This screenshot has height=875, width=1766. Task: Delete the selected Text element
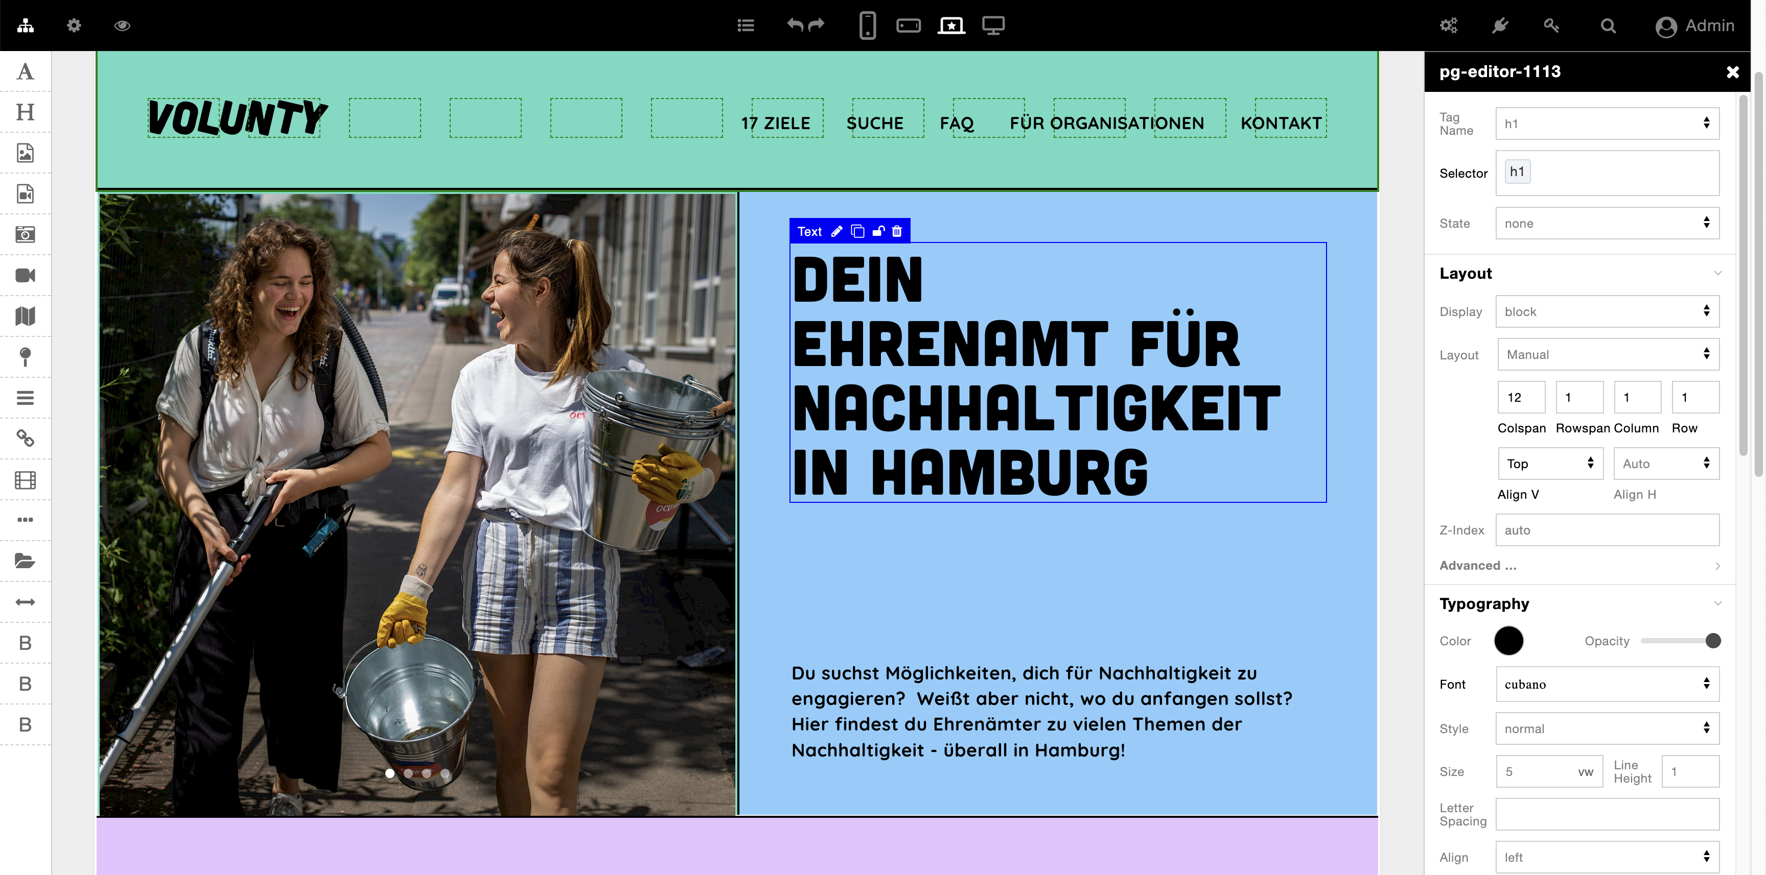click(897, 231)
